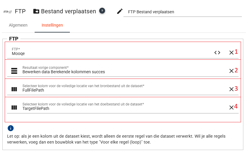This screenshot has height=153, width=246.
Task: Click the column icon beside FullFilePath
Action: click(x=14, y=89)
